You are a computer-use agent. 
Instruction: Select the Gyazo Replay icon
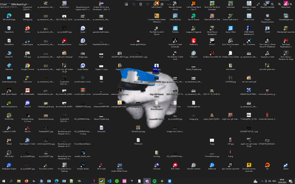(x=83, y=67)
